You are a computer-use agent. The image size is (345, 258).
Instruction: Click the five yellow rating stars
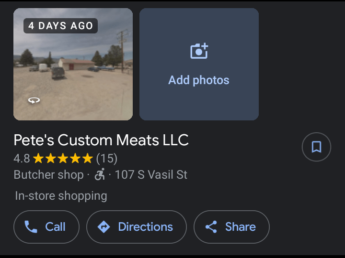click(63, 159)
